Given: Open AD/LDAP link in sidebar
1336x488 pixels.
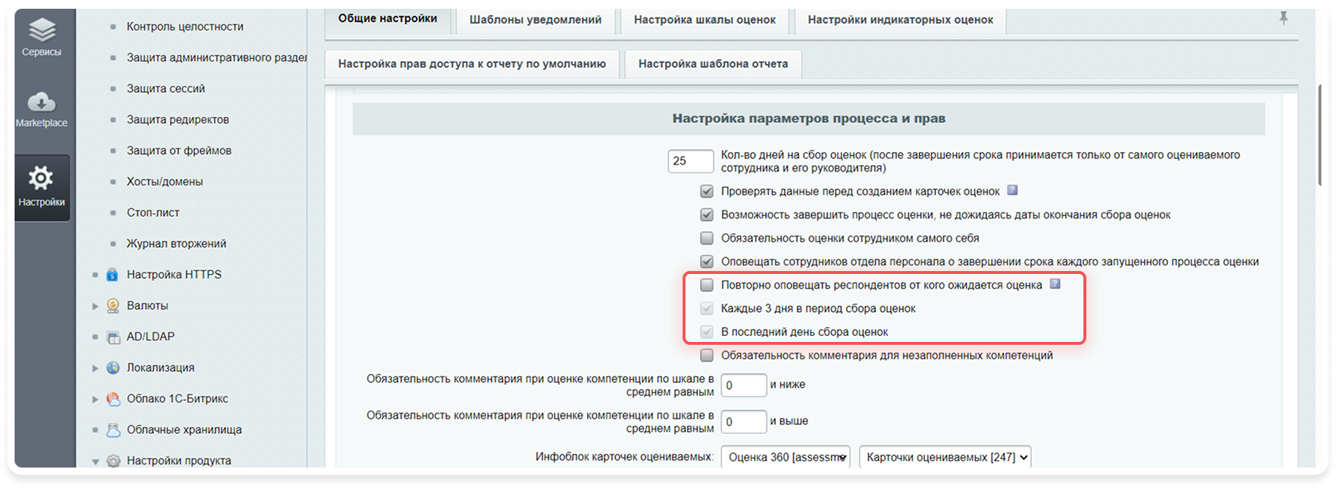Looking at the screenshot, I should point(151,337).
